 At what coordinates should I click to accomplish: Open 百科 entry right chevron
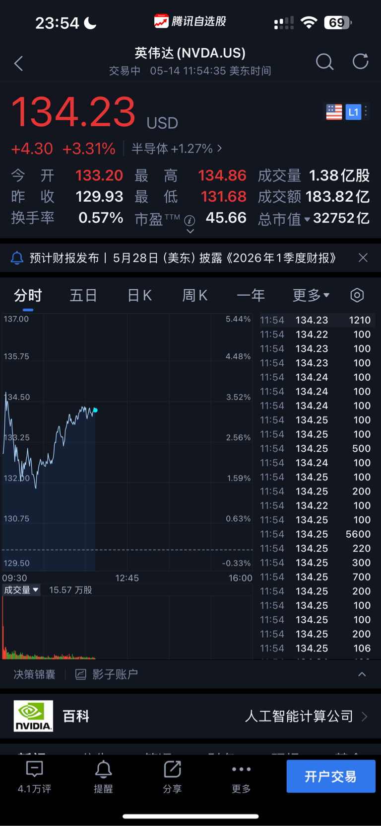point(365,716)
